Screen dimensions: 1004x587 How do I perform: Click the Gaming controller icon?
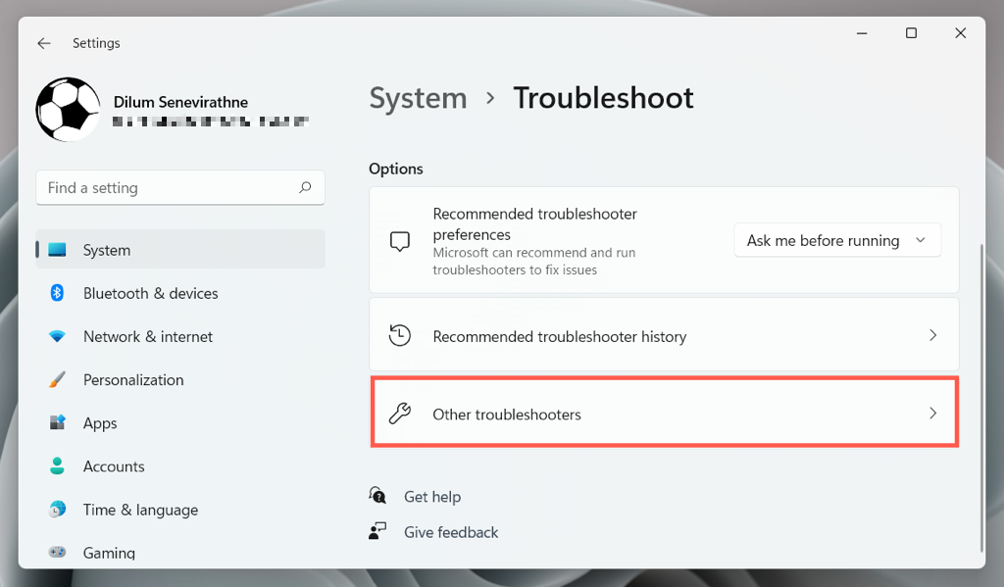point(57,553)
